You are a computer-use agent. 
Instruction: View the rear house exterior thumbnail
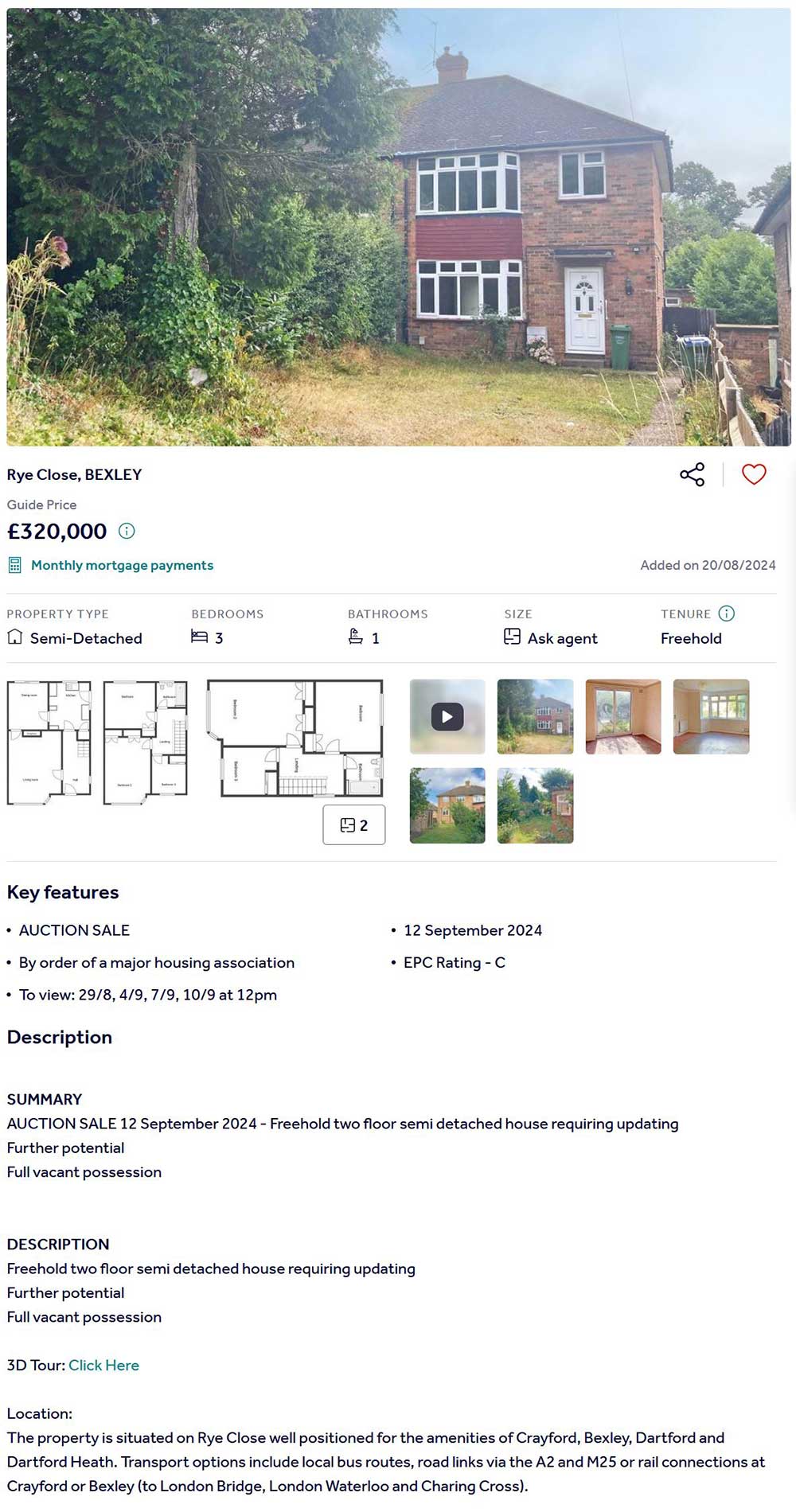pyautogui.click(x=447, y=805)
